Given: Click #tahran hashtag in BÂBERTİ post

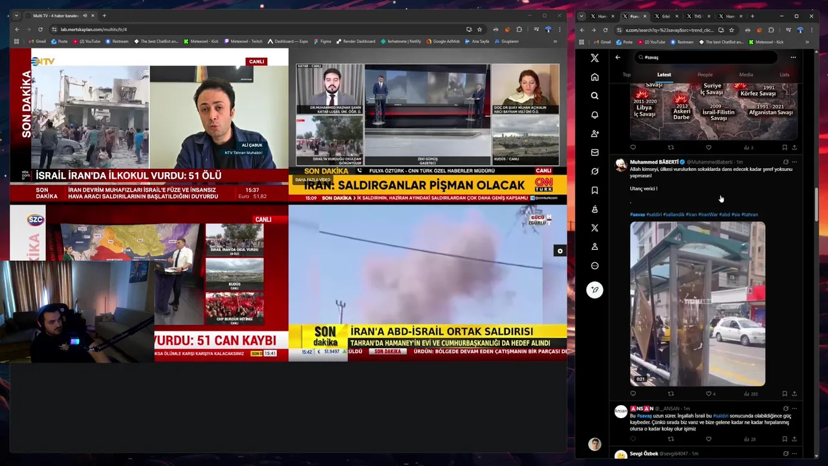Looking at the screenshot, I should tap(750, 214).
